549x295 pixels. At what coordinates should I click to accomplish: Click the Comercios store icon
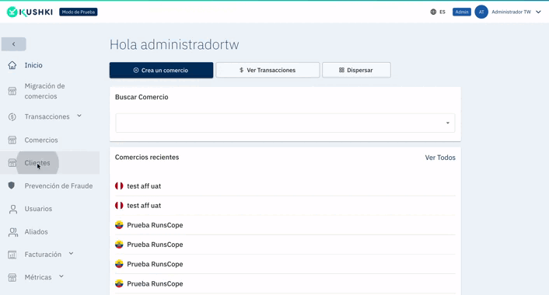click(12, 141)
